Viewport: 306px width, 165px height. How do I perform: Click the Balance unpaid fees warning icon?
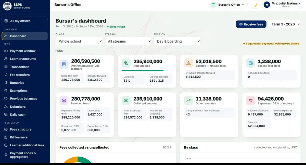pyautogui.click(x=188, y=63)
